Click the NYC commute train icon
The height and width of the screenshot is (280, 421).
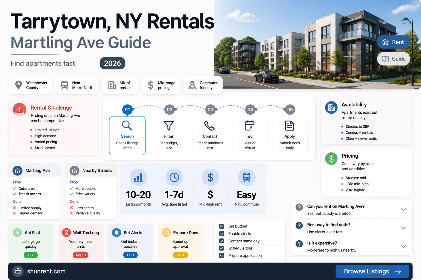click(247, 177)
